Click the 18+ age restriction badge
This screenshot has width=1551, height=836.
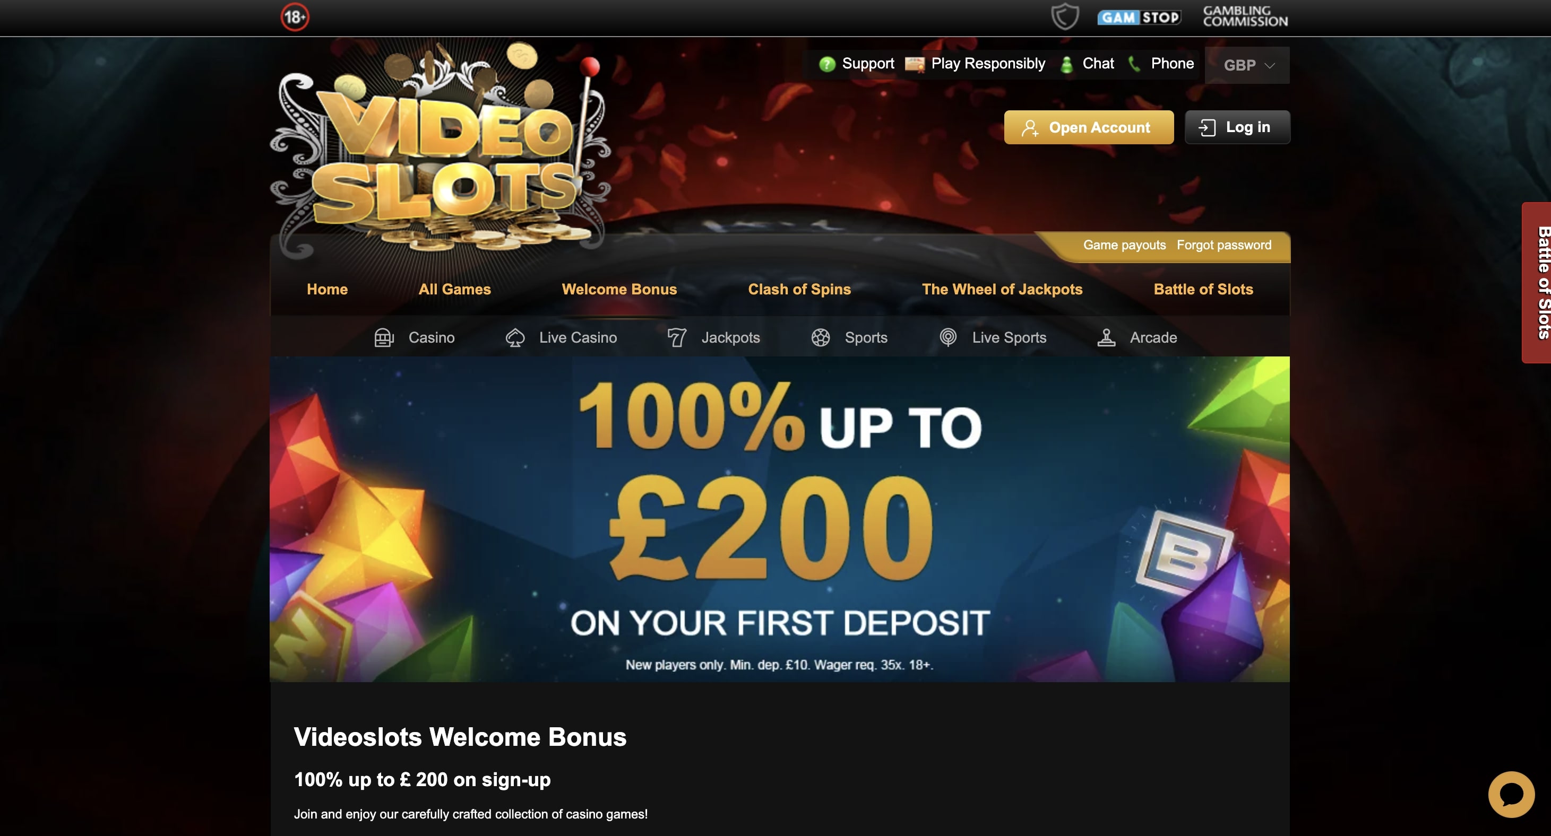coord(295,17)
